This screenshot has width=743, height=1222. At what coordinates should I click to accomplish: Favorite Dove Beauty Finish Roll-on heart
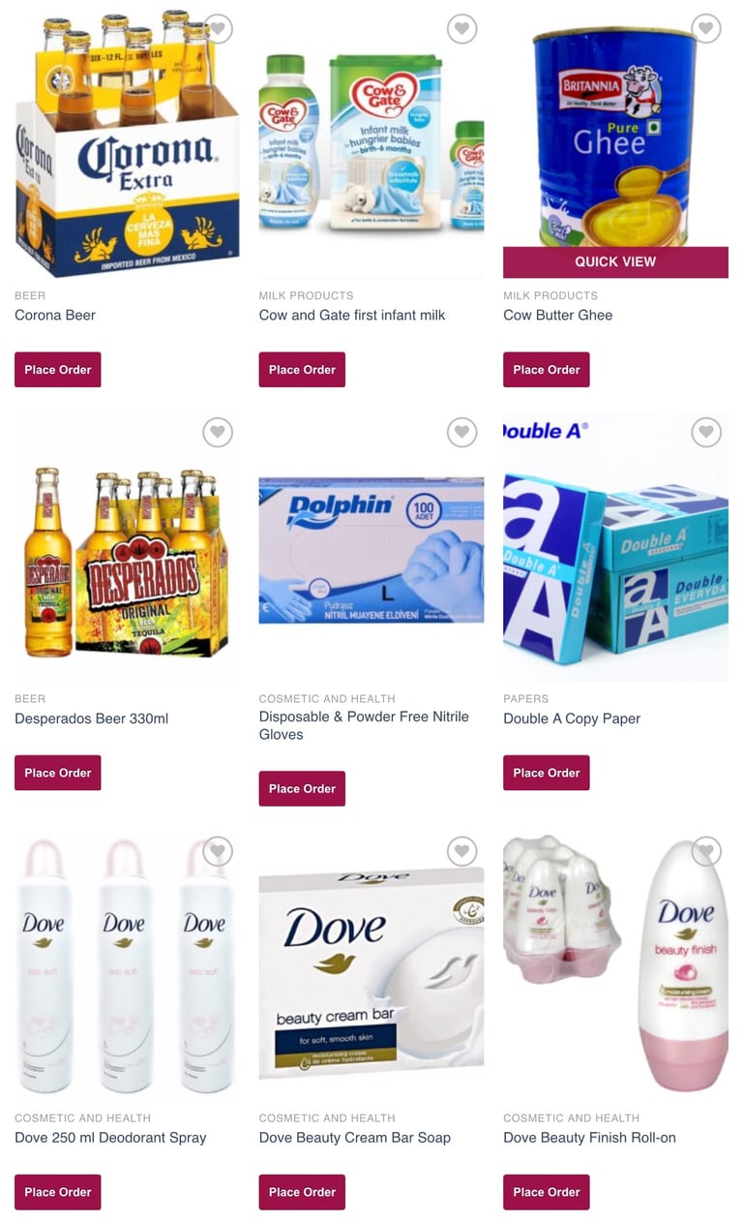click(707, 851)
